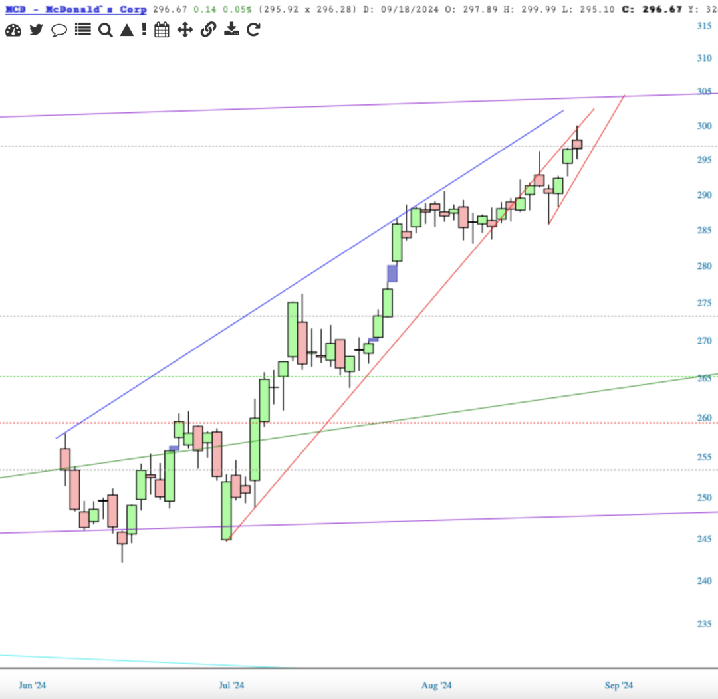Open the MCD - McDonald's Corp link
This screenshot has height=699, width=718.
(76, 9)
